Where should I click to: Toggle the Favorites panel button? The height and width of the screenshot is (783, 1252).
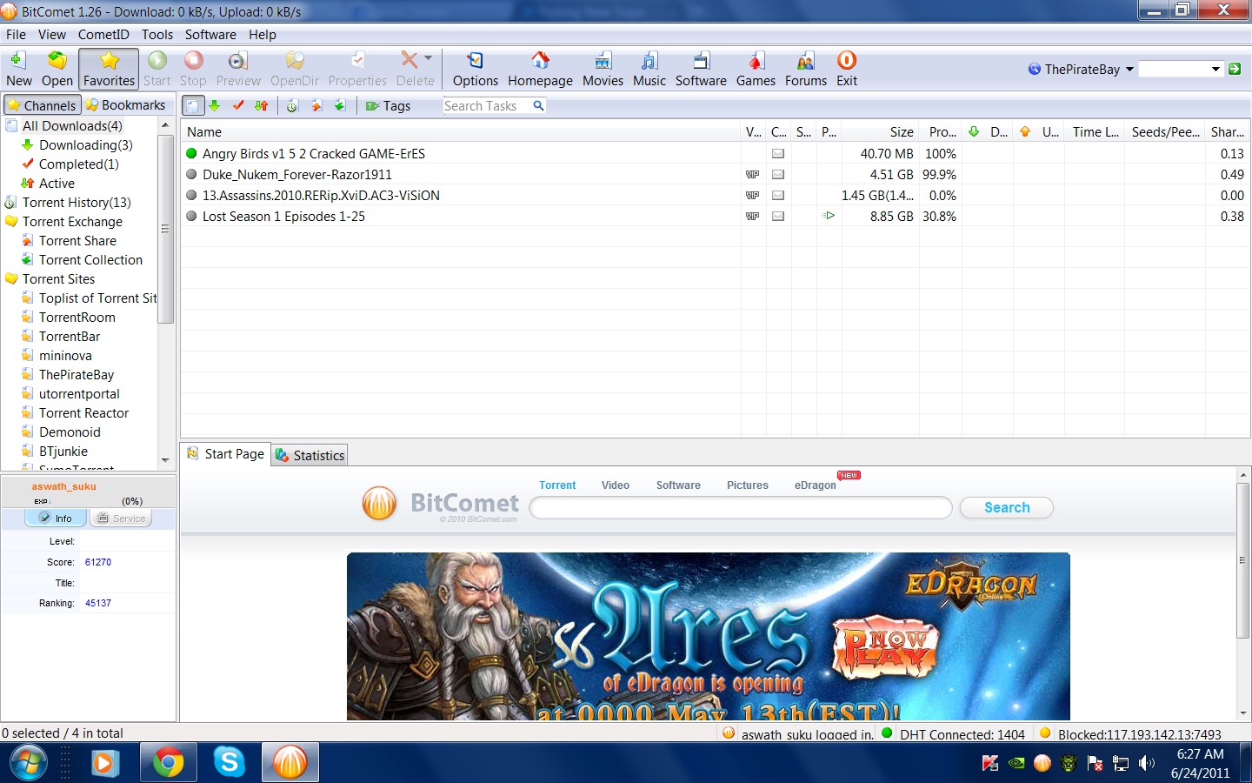pyautogui.click(x=109, y=69)
